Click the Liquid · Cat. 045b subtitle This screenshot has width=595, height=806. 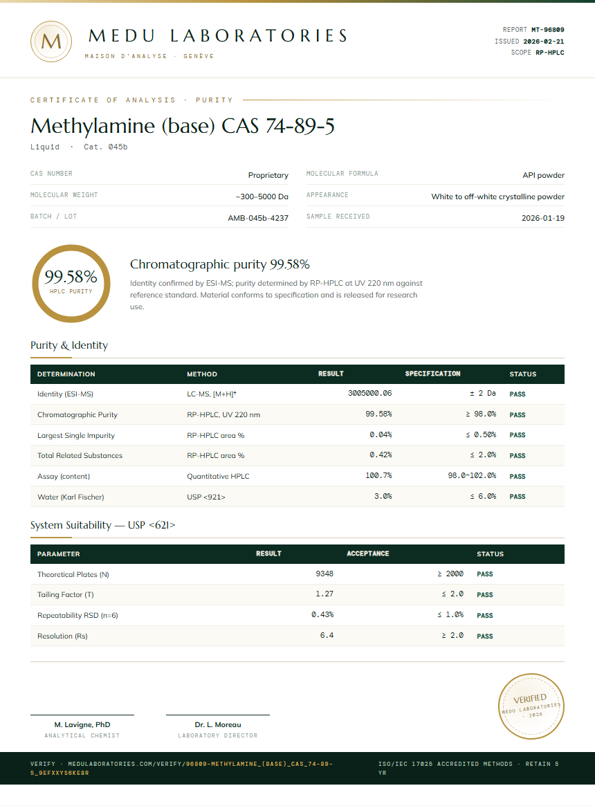click(79, 147)
